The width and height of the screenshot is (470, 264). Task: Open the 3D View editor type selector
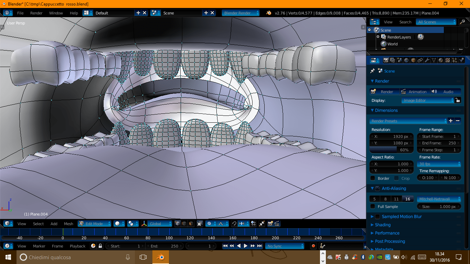[9, 223]
